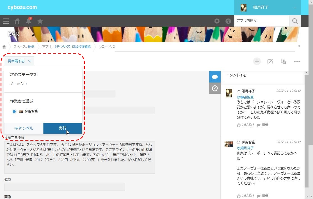Switch to the comments speech bubble tab
313x199 pixels.
(215, 77)
